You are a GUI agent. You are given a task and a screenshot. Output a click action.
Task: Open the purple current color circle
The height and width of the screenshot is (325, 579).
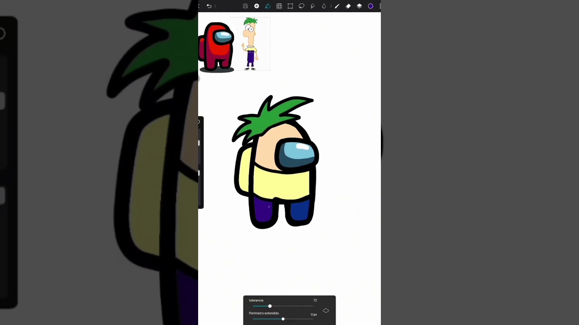click(x=370, y=6)
